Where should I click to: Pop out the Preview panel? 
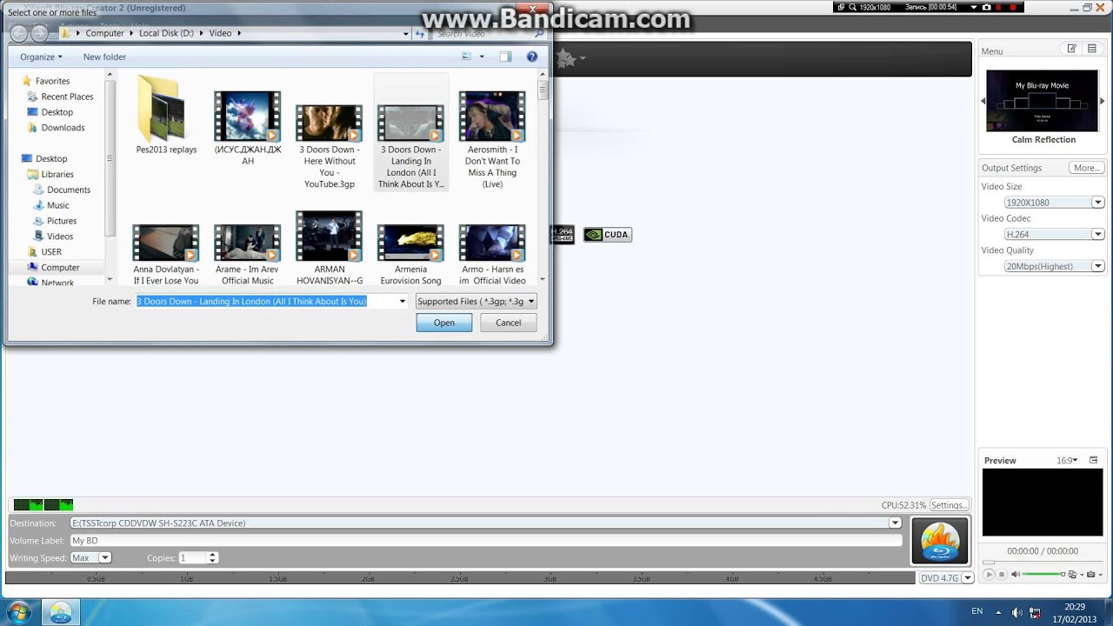(x=1094, y=460)
